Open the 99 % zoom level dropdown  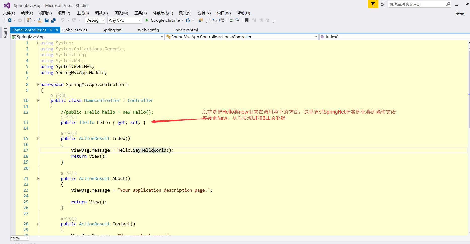pos(20,238)
